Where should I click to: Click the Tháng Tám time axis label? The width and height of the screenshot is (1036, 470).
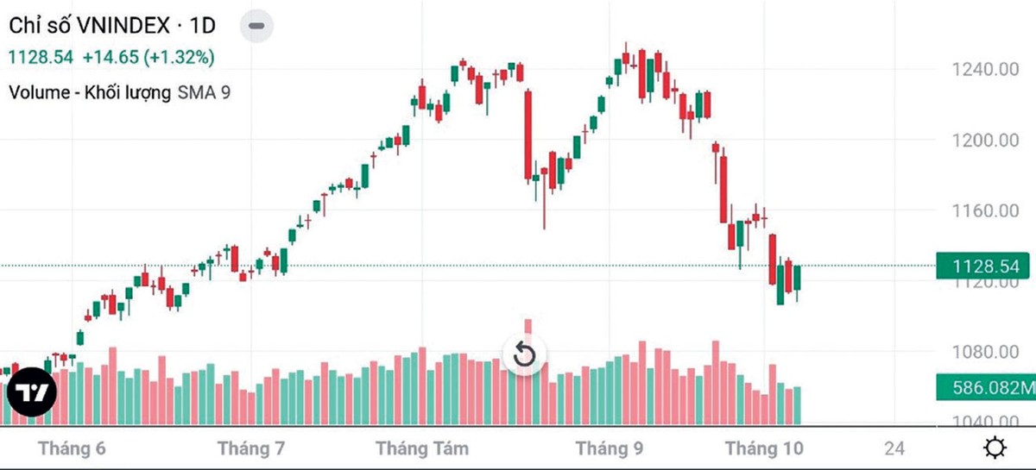click(x=422, y=448)
